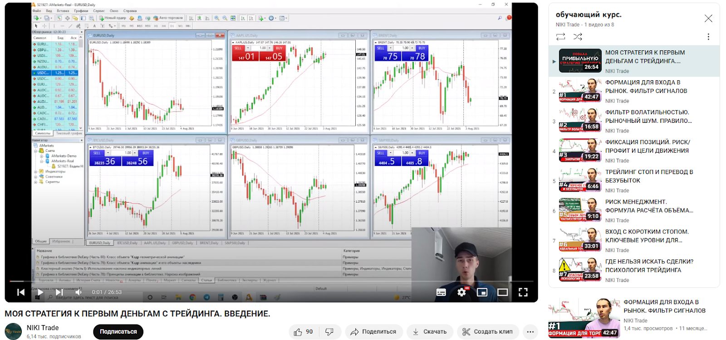This screenshot has width=726, height=340.
Task: Mute the video volume
Action: coord(78,292)
